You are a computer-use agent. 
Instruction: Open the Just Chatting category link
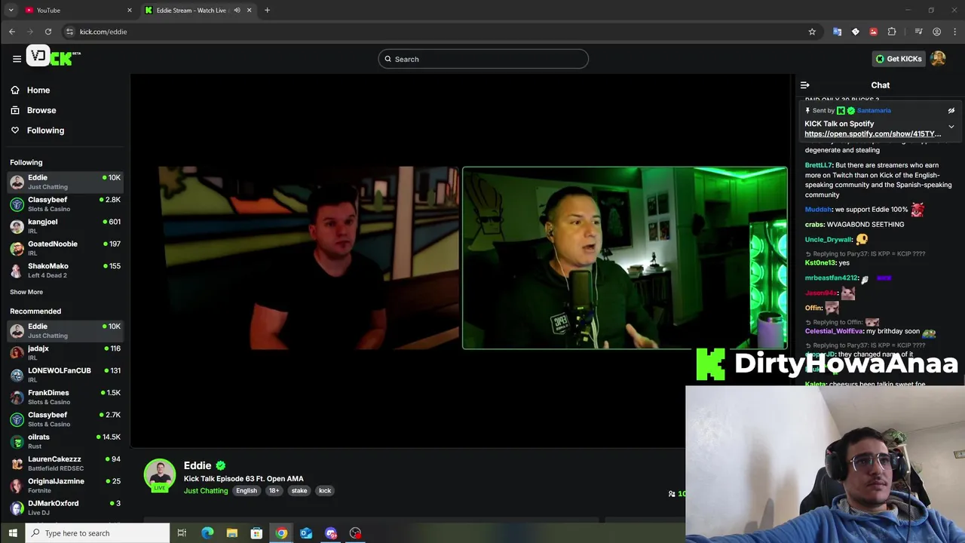pyautogui.click(x=206, y=491)
